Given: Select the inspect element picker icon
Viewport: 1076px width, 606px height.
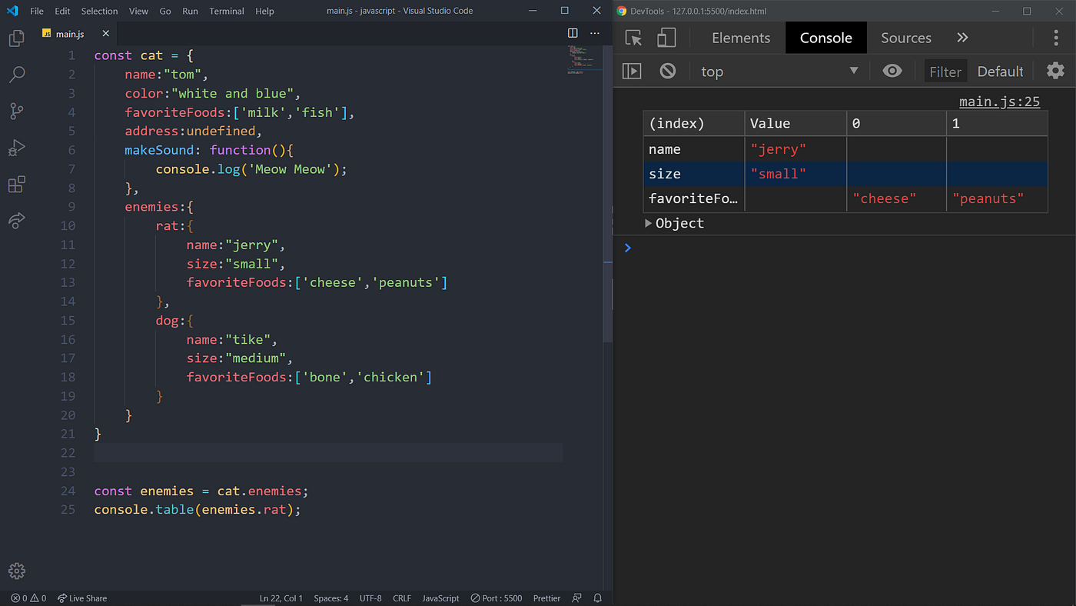Looking at the screenshot, I should pos(633,38).
